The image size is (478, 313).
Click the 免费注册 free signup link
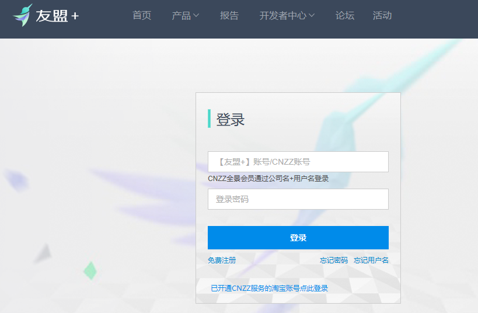tap(222, 260)
